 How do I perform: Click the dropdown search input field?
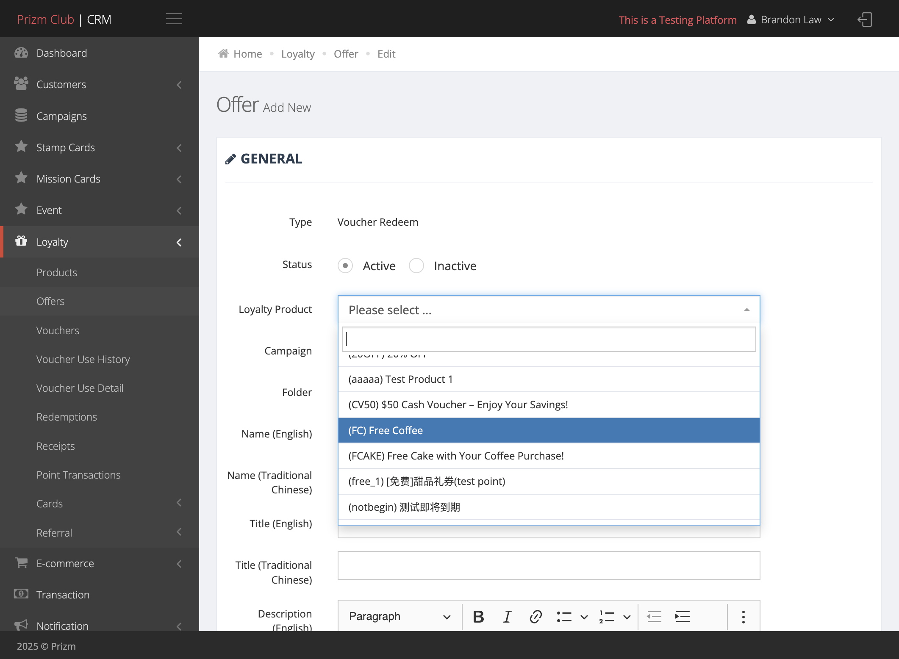[x=549, y=339]
